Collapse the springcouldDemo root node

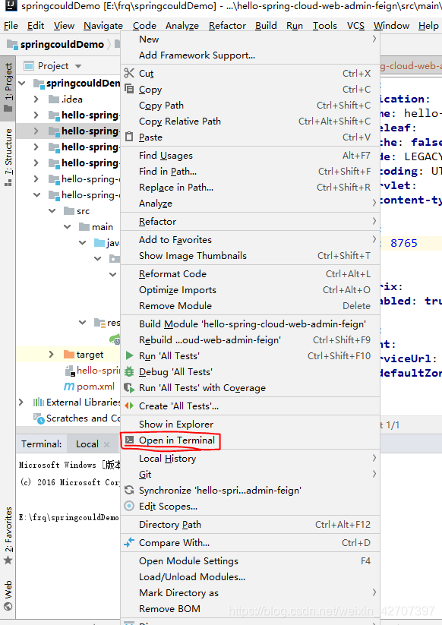point(22,83)
